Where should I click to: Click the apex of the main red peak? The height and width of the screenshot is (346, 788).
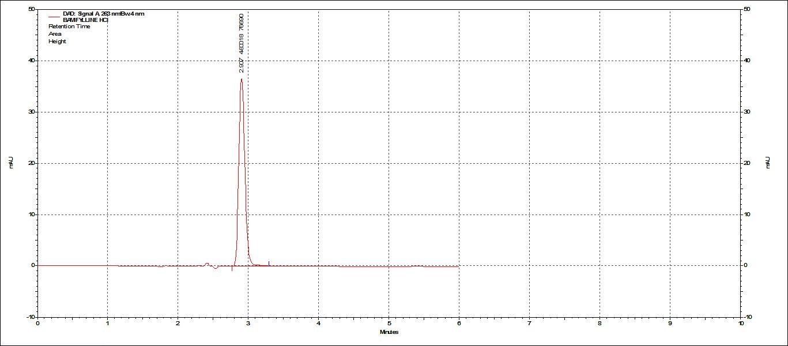(x=241, y=80)
